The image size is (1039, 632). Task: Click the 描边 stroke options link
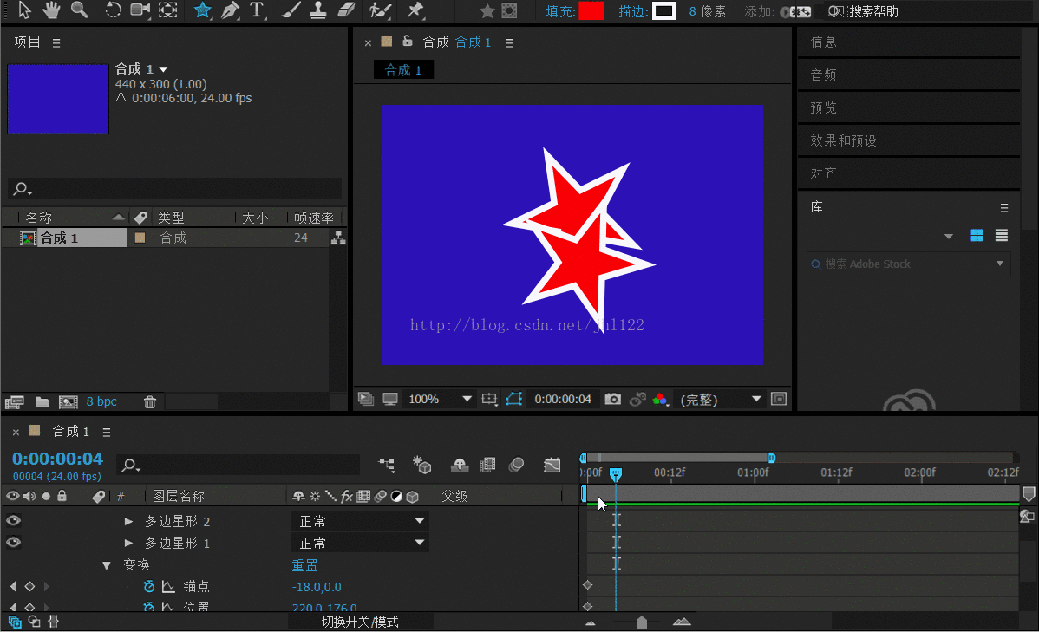(633, 11)
